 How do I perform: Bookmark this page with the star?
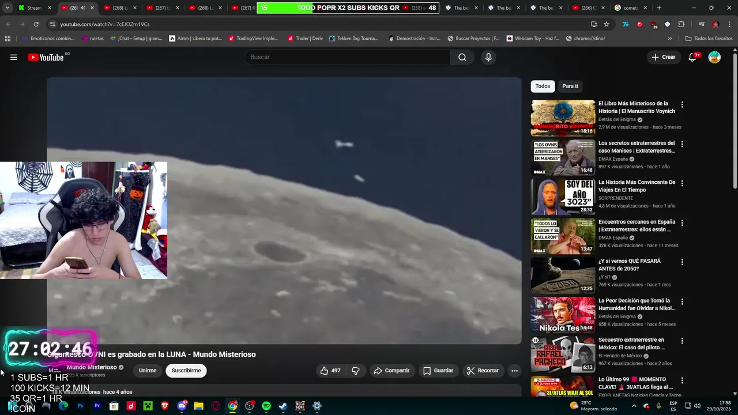click(607, 24)
